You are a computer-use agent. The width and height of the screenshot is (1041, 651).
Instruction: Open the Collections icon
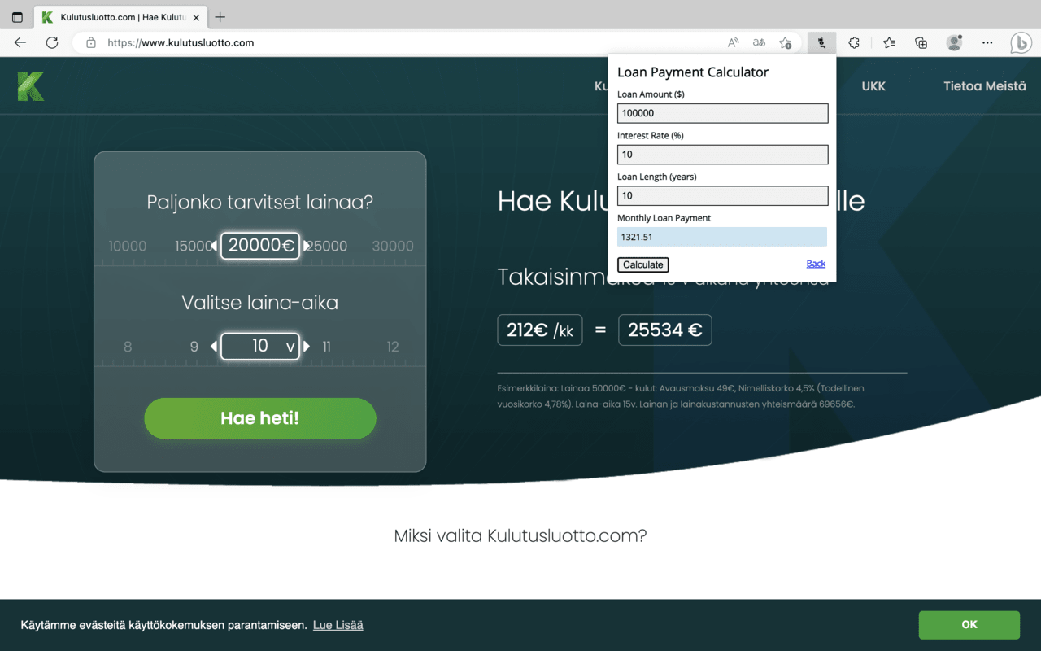(x=921, y=42)
